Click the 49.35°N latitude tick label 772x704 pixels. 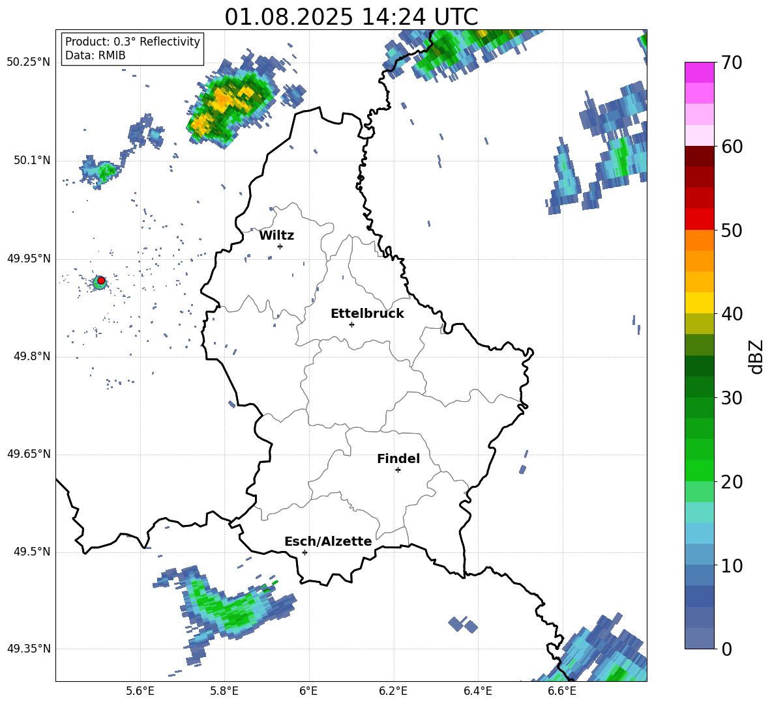tap(29, 649)
